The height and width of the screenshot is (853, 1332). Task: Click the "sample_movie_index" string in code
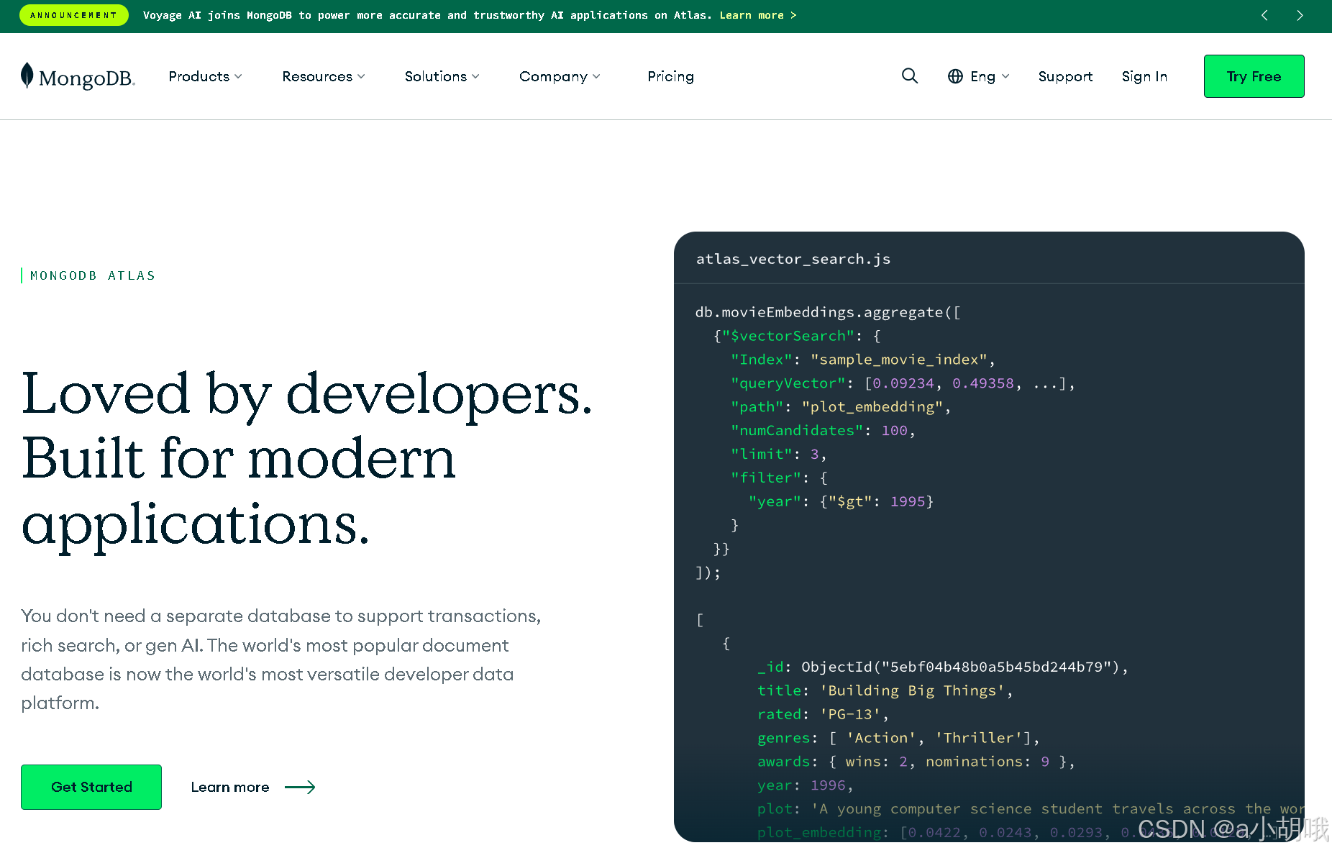pyautogui.click(x=899, y=360)
